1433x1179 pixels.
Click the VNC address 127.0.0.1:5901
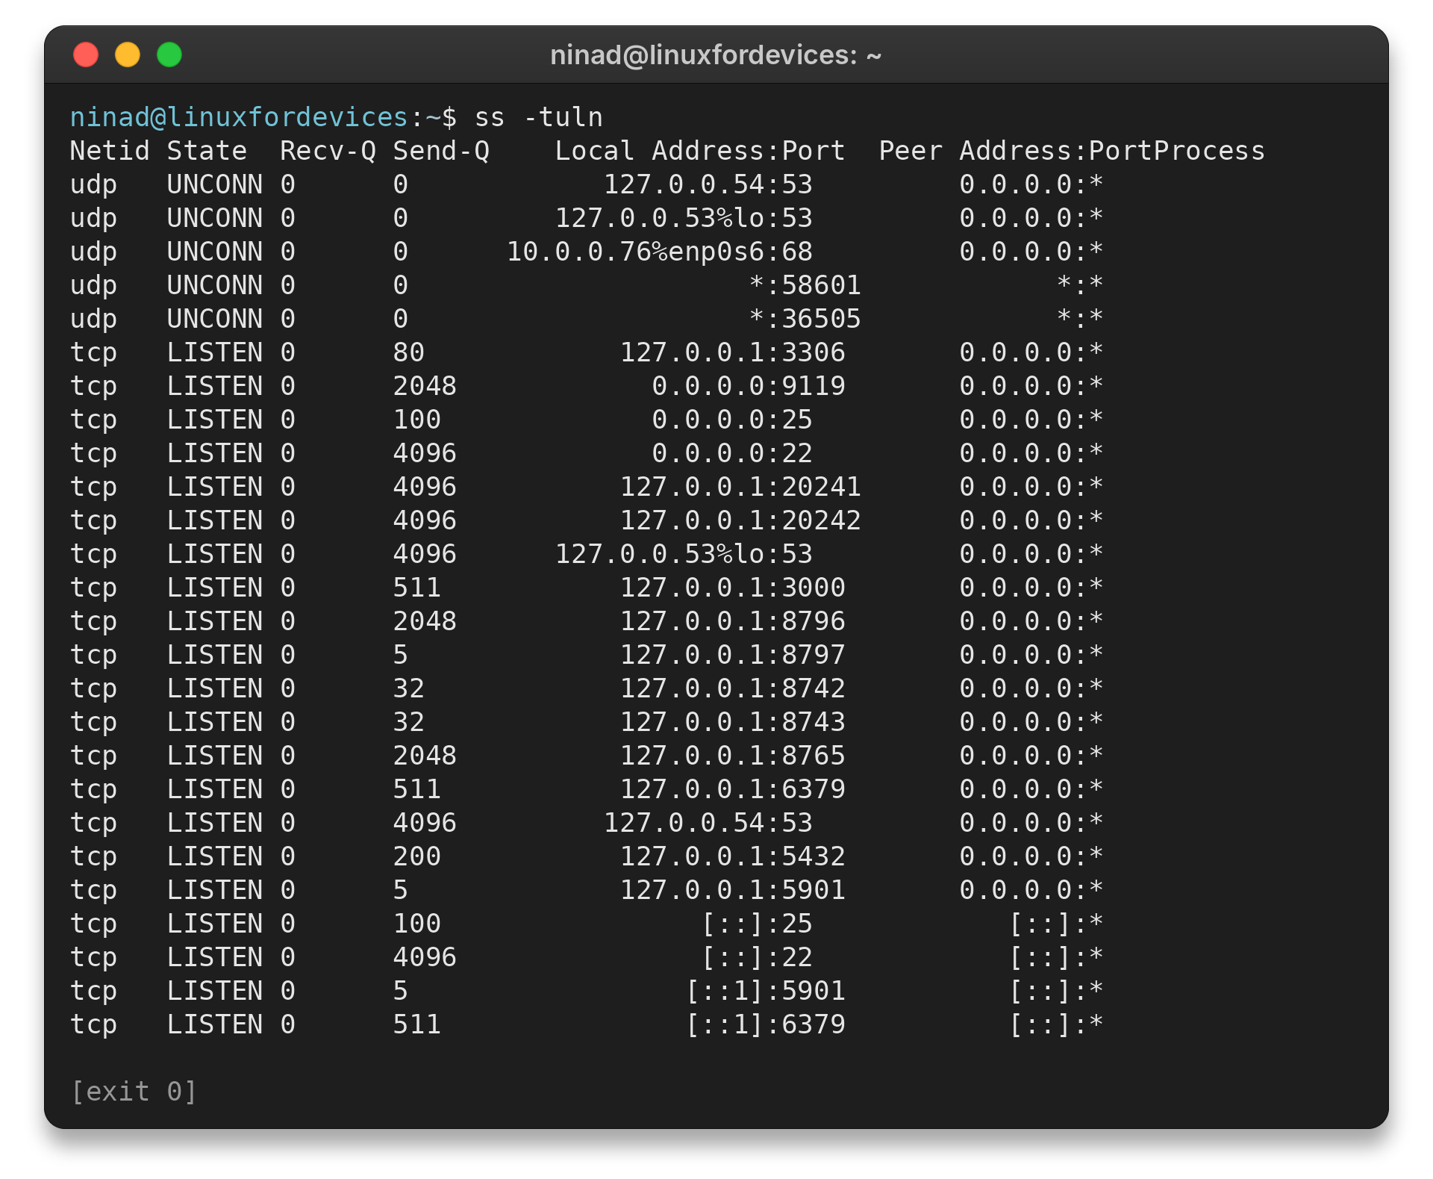point(732,890)
